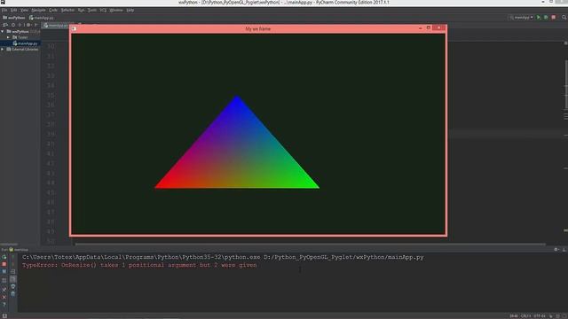
Task: Click line number 35 in editor gutter
Action: click(51, 95)
